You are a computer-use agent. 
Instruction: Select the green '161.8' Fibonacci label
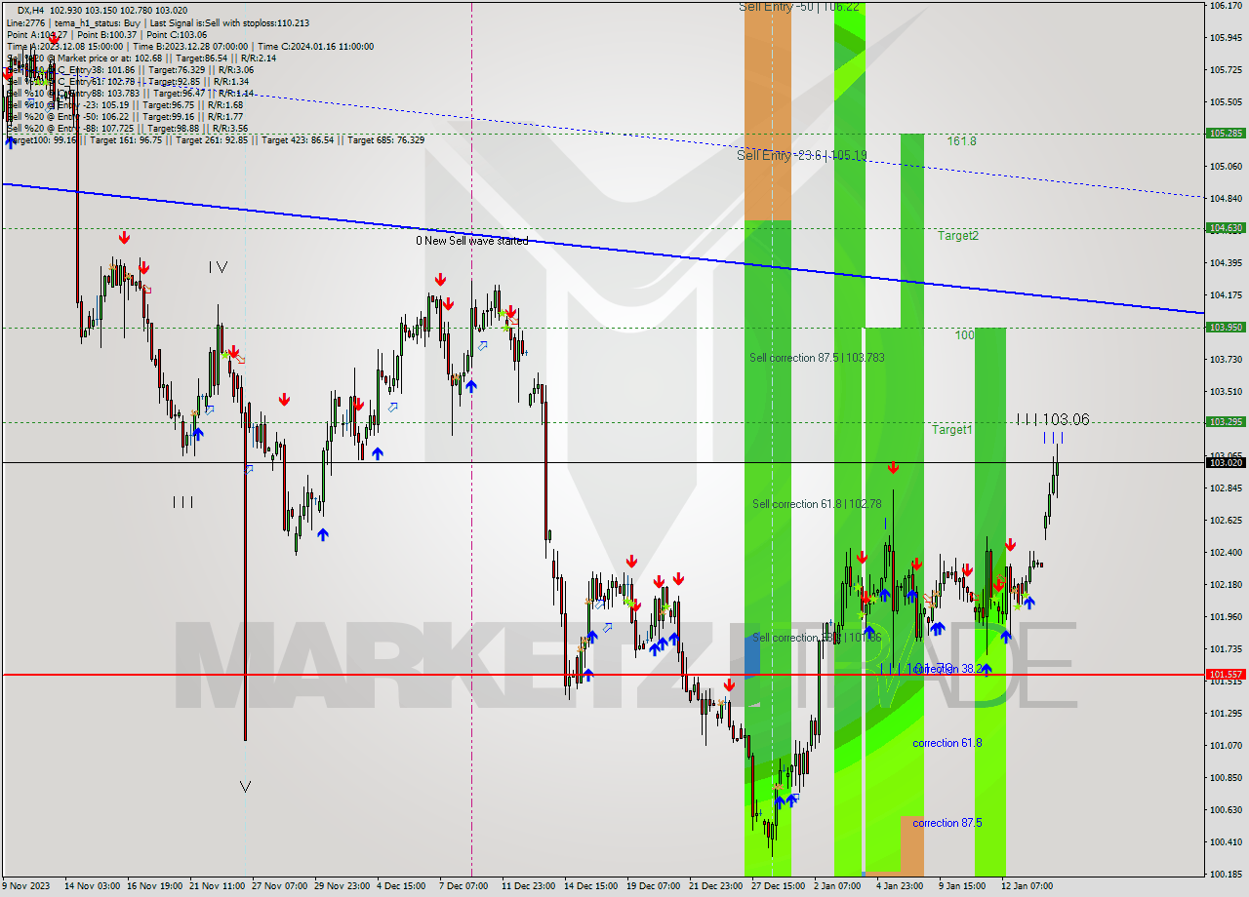pos(961,141)
